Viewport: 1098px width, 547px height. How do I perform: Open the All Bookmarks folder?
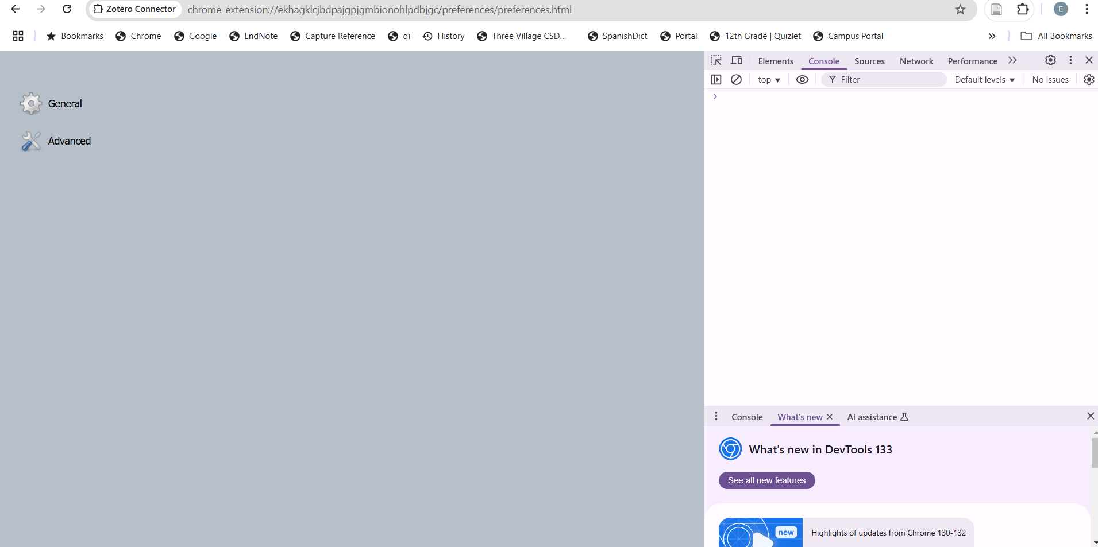pyautogui.click(x=1056, y=36)
